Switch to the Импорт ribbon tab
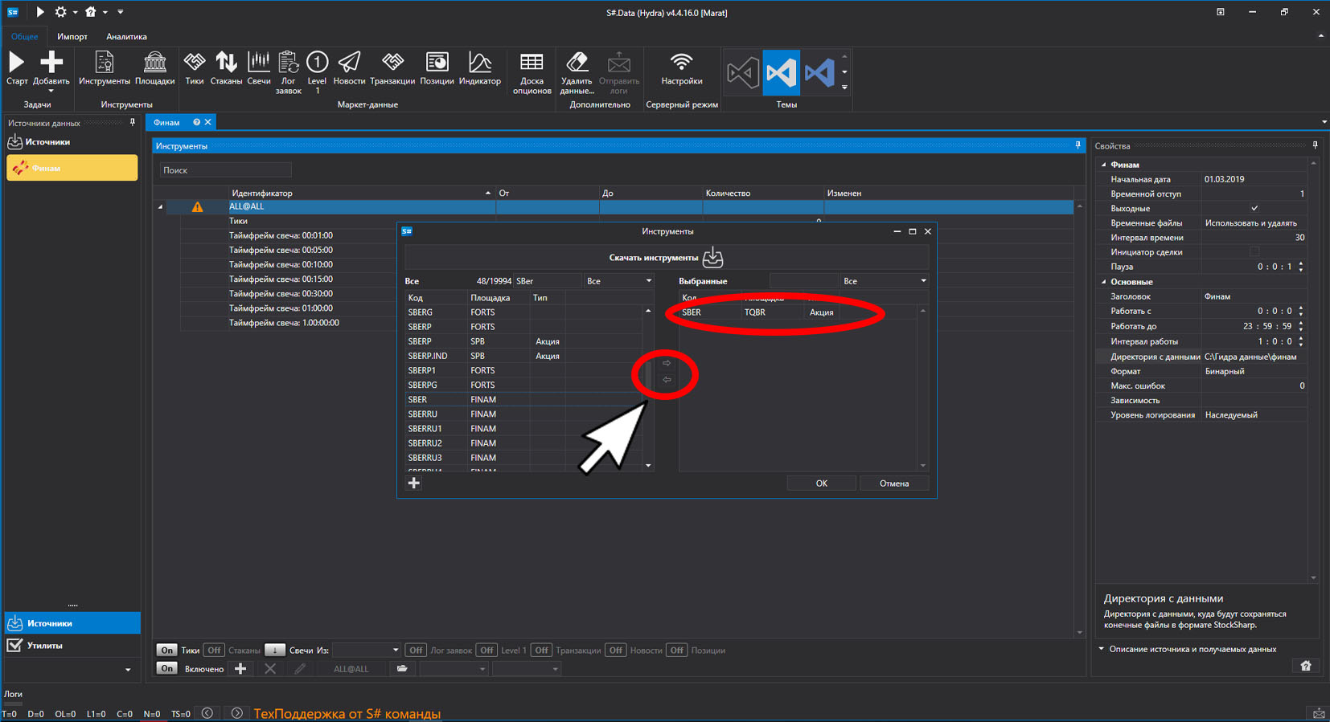The height and width of the screenshot is (722, 1330). [72, 36]
